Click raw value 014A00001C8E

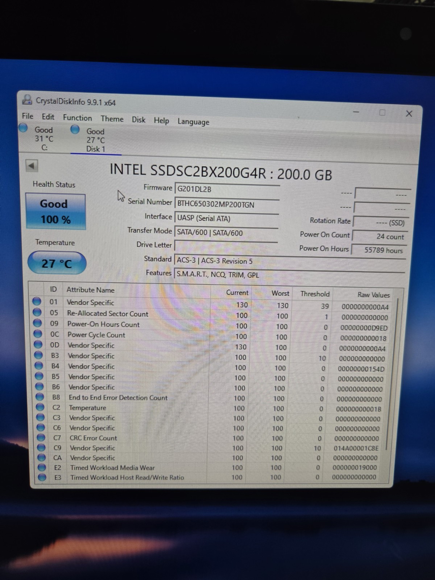(x=356, y=448)
